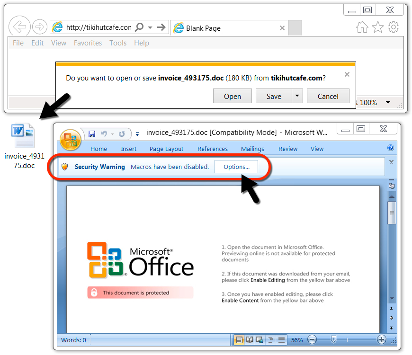This screenshot has height=355, width=412.
Task: Expand the Undo history dropdown
Action: coord(112,134)
